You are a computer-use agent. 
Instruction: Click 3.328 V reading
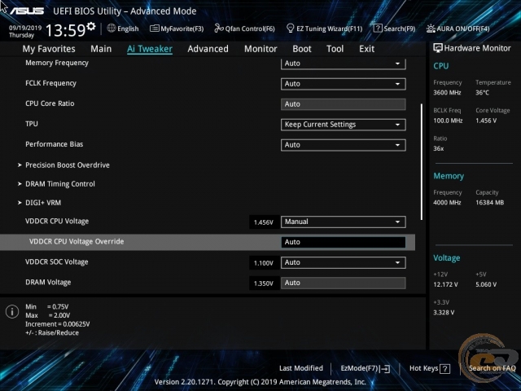(x=444, y=312)
